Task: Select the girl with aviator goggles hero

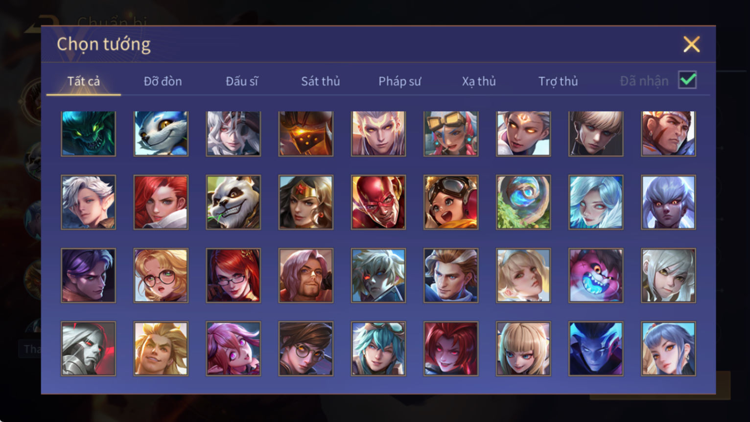Action: 451,202
